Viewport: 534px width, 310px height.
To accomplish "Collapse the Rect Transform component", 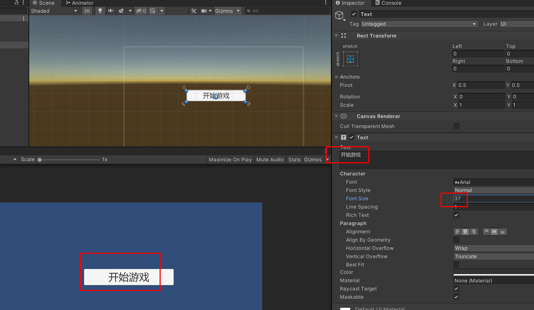I will coord(336,36).
